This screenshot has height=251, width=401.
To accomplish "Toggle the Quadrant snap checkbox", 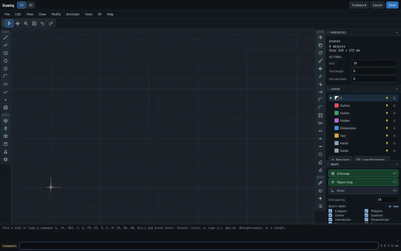I will tap(366, 215).
